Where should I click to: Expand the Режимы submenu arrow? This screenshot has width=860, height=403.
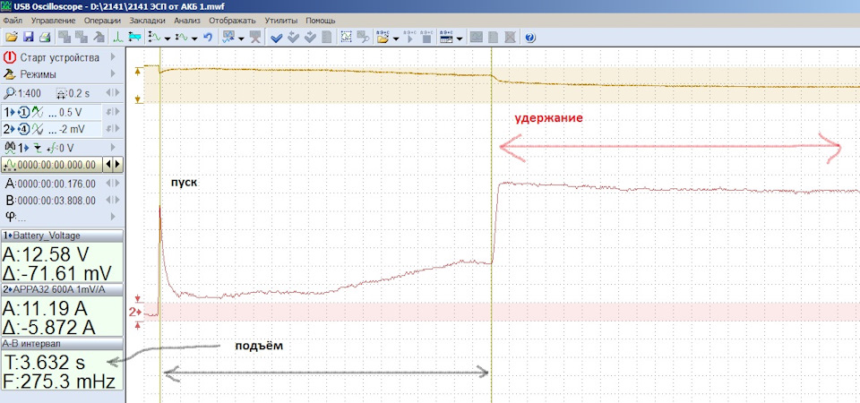click(x=113, y=73)
